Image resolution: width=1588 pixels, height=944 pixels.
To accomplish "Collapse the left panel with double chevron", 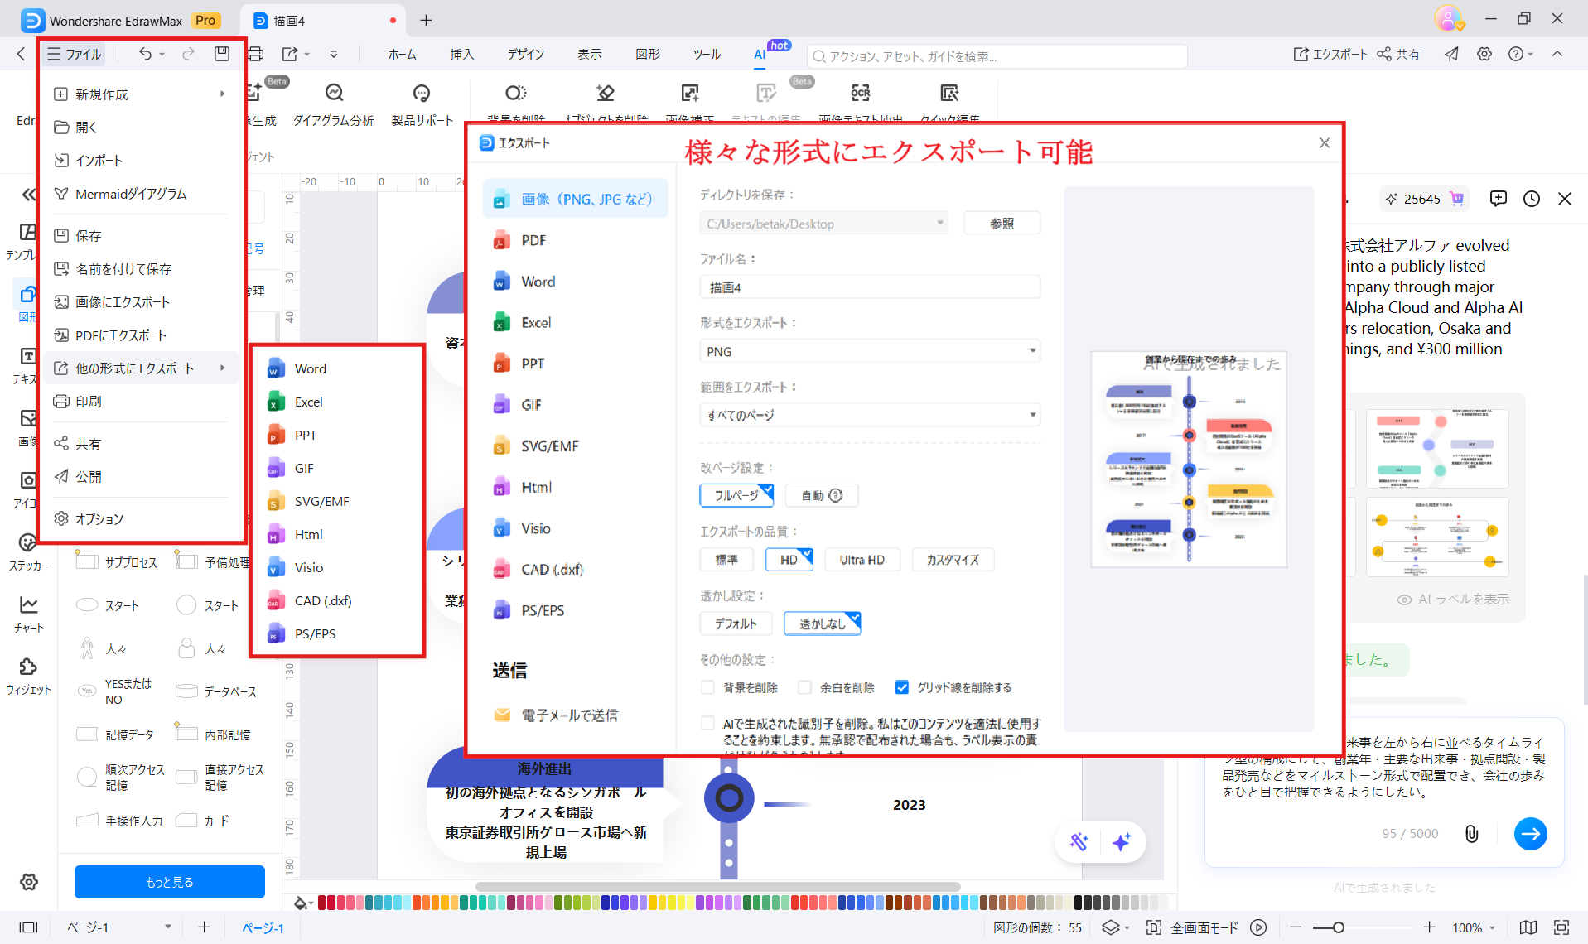I will point(29,195).
